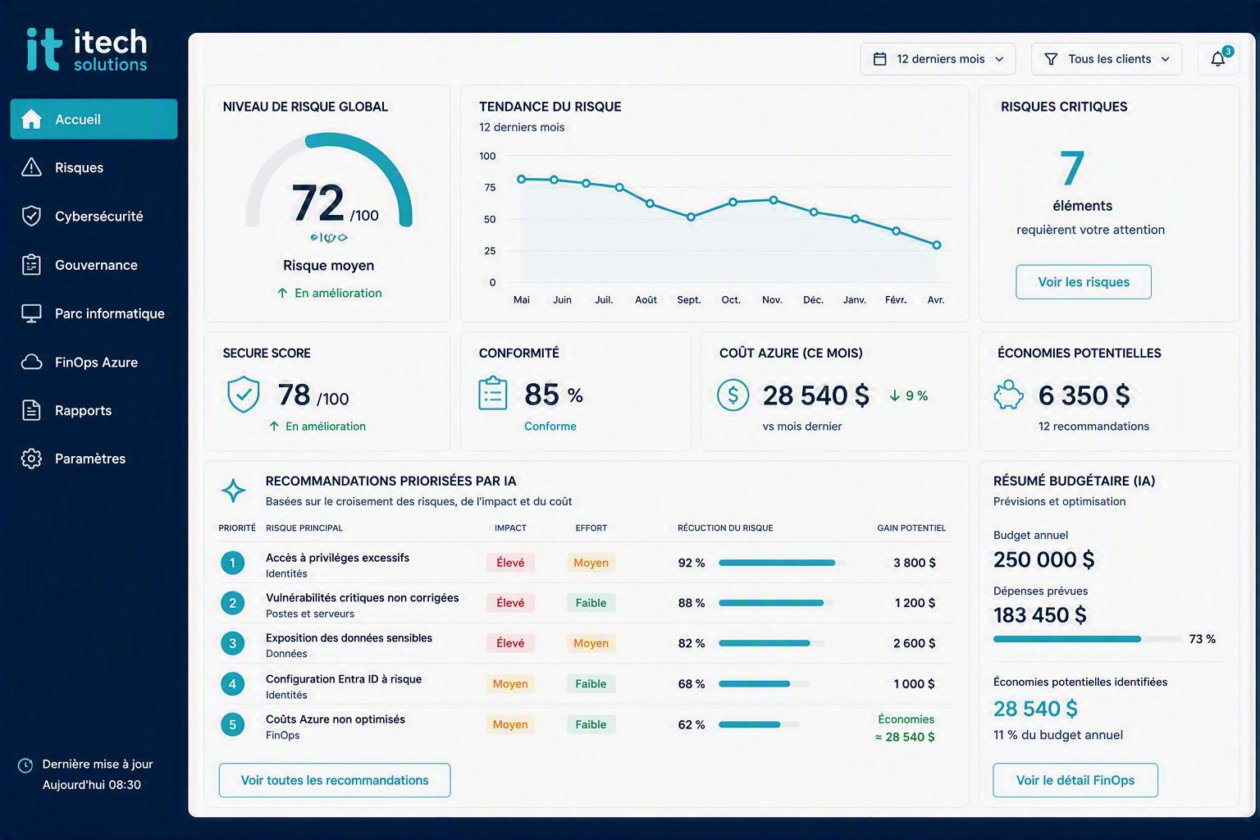The image size is (1260, 840).
Task: Click the 7 critical risks count
Action: 1072,169
